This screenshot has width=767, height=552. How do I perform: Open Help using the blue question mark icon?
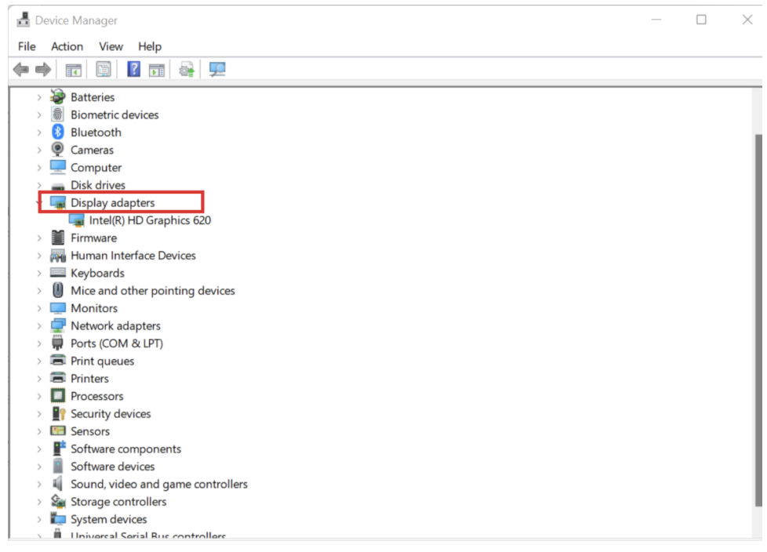pyautogui.click(x=133, y=71)
